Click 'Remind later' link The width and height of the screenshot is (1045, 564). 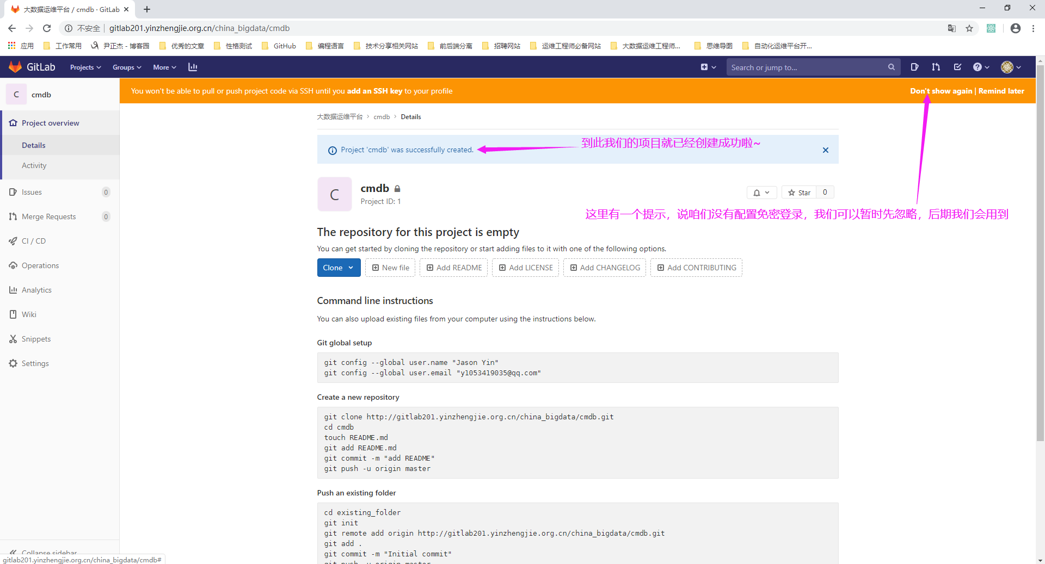pyautogui.click(x=1001, y=91)
